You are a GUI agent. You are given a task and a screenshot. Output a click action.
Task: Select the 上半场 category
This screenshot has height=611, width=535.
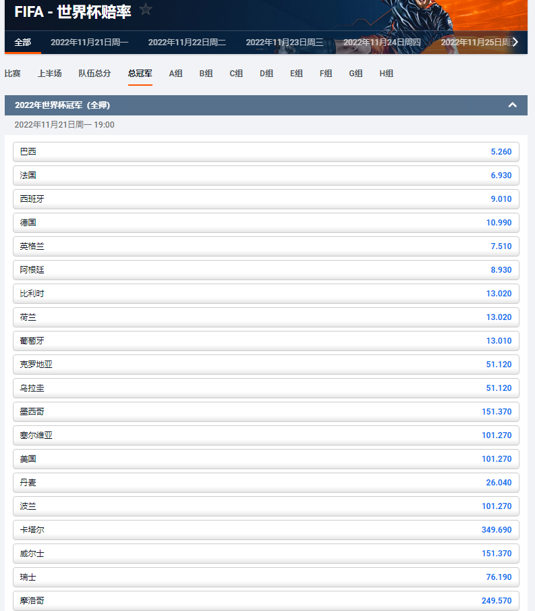pyautogui.click(x=49, y=73)
